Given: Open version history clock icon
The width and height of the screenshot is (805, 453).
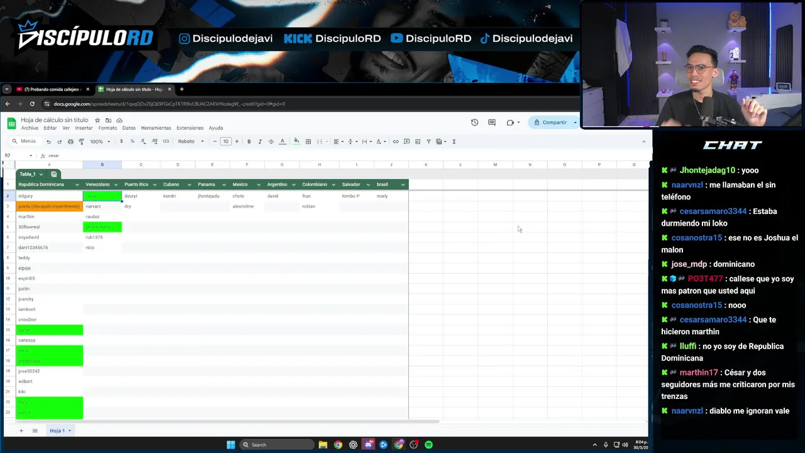Looking at the screenshot, I should click(475, 123).
